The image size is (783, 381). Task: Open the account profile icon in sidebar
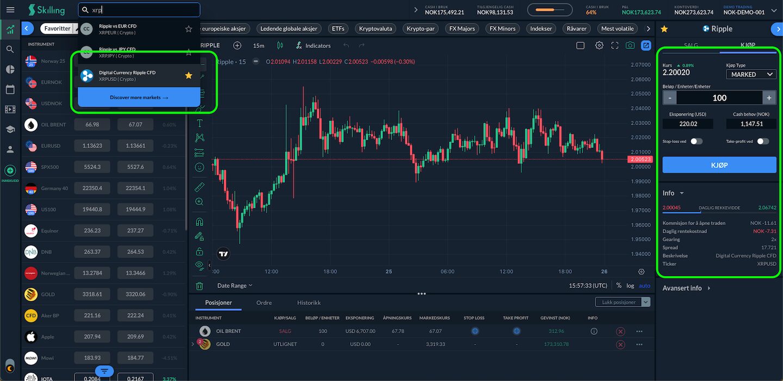[x=10, y=149]
